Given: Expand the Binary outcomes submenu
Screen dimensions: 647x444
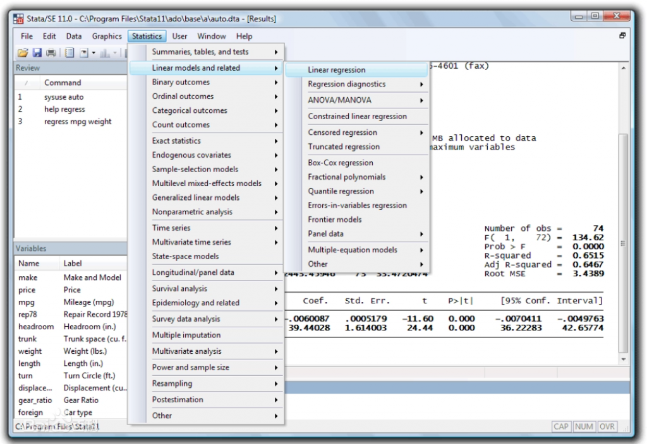Looking at the screenshot, I should [206, 83].
